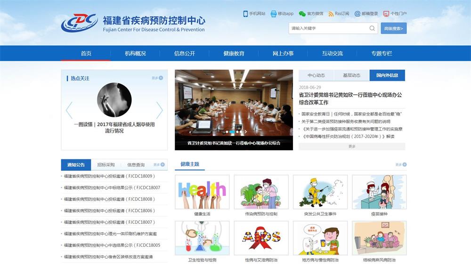Viewport: 471px width, 268px height.
Task: Open the 机构概况 navigation menu
Action: 135,53
